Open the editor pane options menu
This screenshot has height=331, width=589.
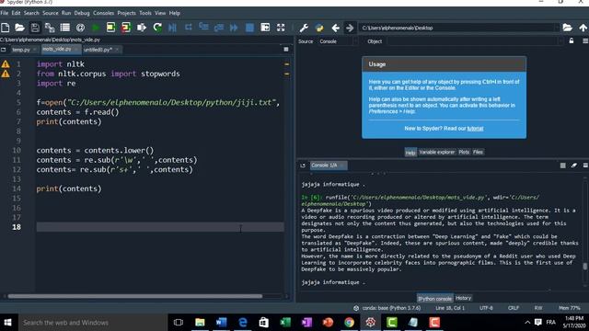(x=286, y=49)
